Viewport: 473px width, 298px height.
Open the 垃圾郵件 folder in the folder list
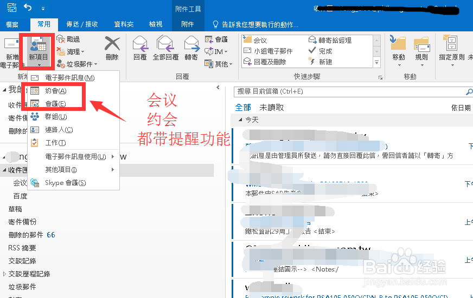(22, 287)
